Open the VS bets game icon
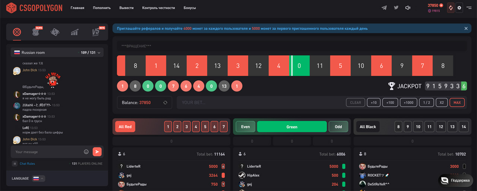The width and height of the screenshot is (477, 191). pyautogui.click(x=96, y=32)
